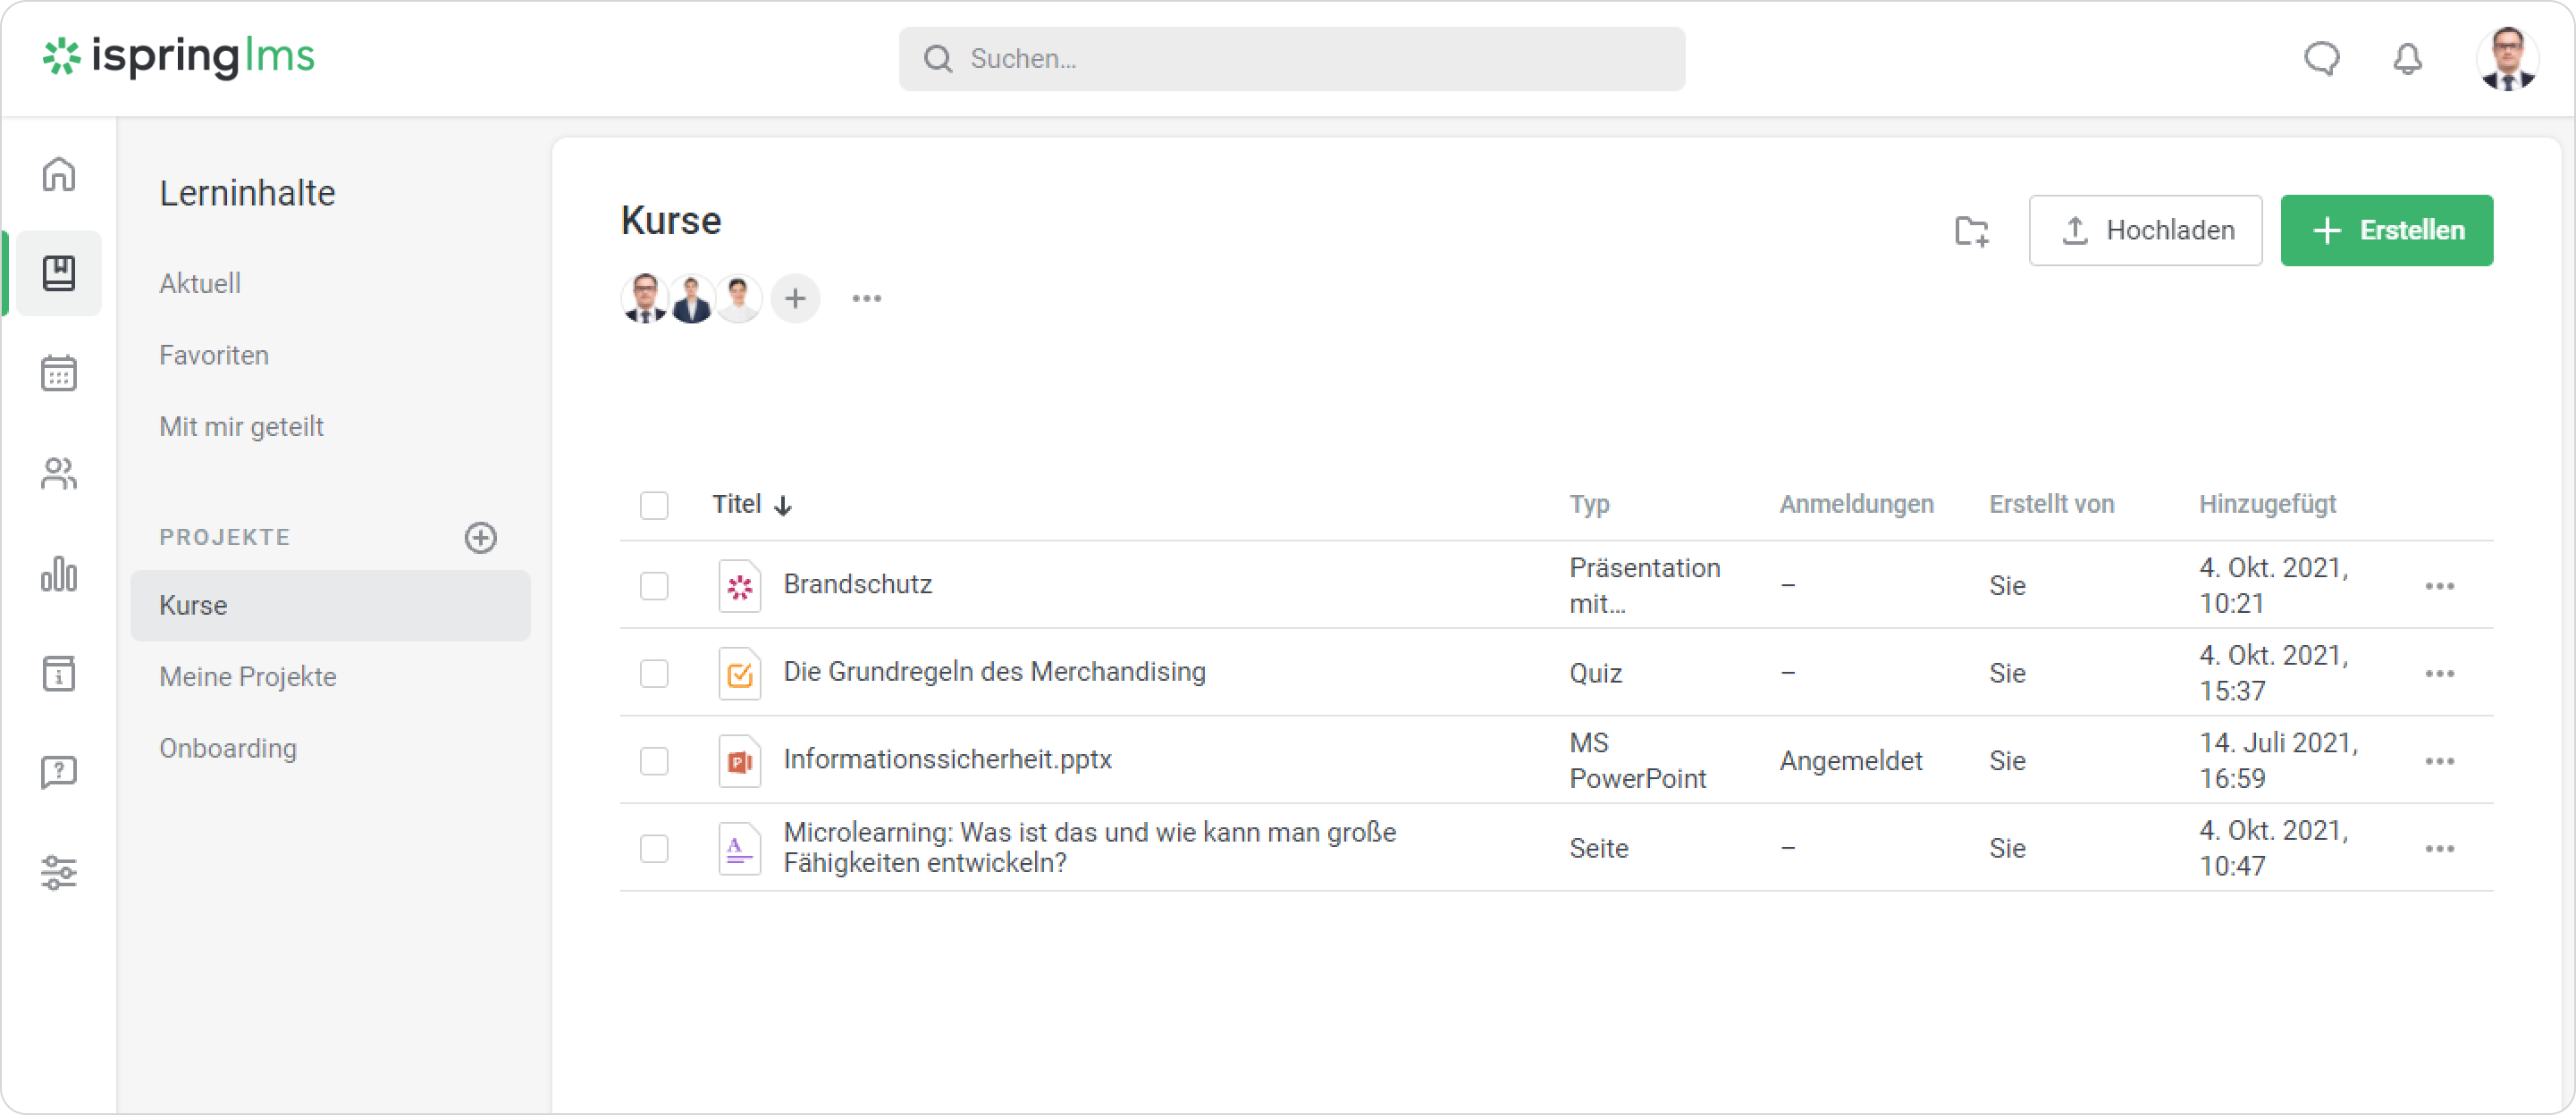Open the reports bar chart icon
2576x1115 pixels.
pyautogui.click(x=59, y=574)
